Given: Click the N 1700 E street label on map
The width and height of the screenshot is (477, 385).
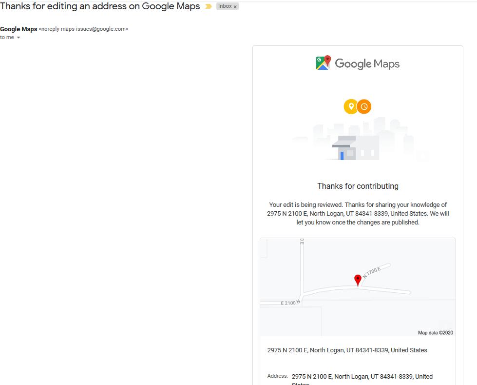Looking at the screenshot, I should point(372,272).
